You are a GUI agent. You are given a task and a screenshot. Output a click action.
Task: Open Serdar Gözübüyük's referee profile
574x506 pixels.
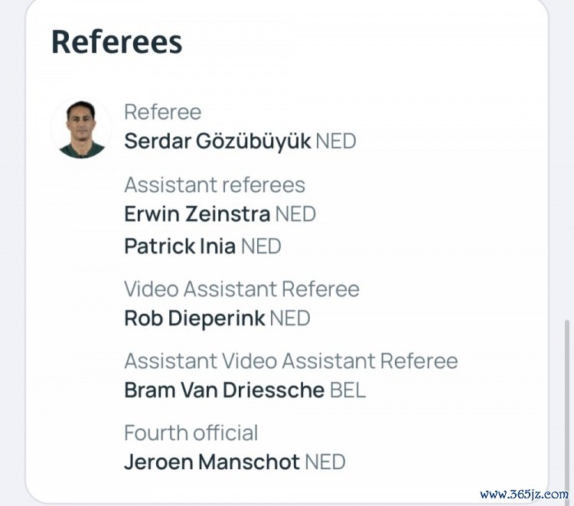(217, 142)
